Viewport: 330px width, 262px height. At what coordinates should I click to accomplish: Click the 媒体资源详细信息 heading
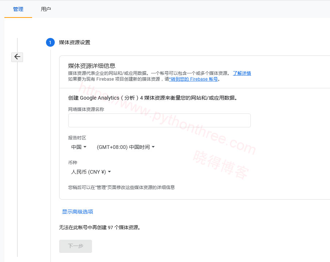92,66
